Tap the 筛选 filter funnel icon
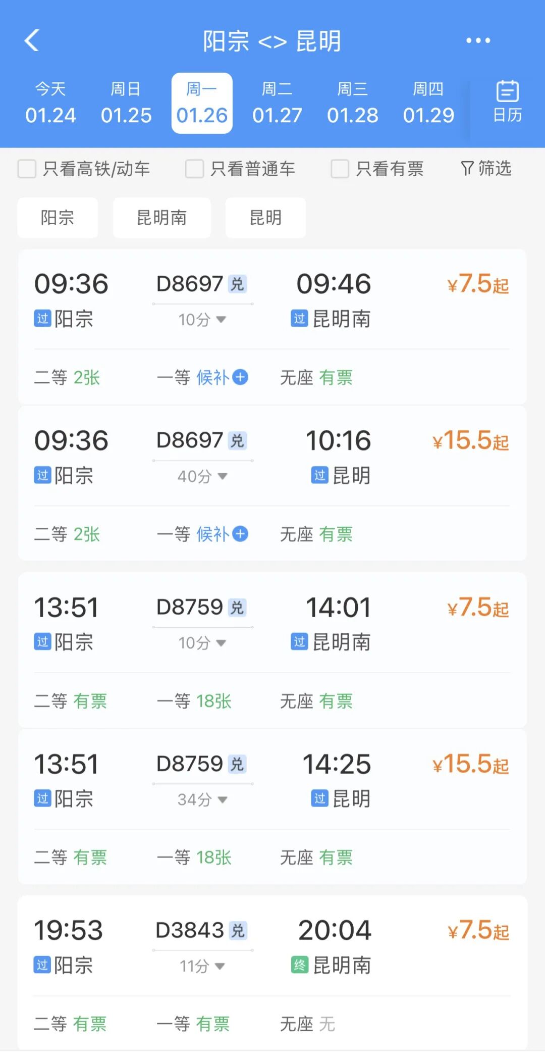Image resolution: width=545 pixels, height=1055 pixels. (x=467, y=168)
